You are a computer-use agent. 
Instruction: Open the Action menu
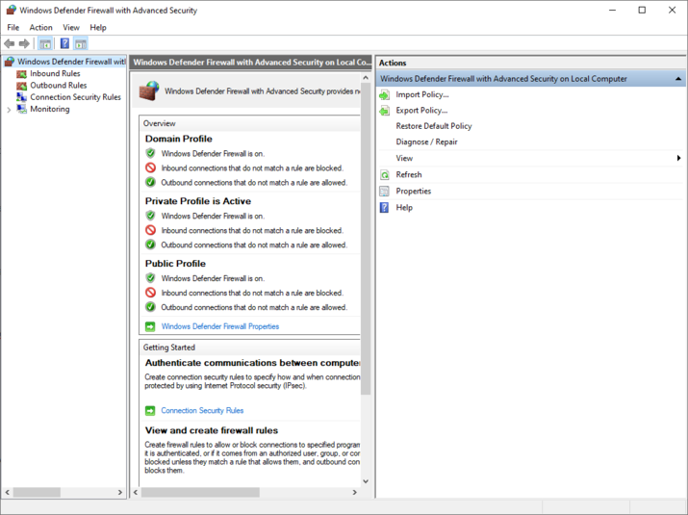click(x=40, y=27)
